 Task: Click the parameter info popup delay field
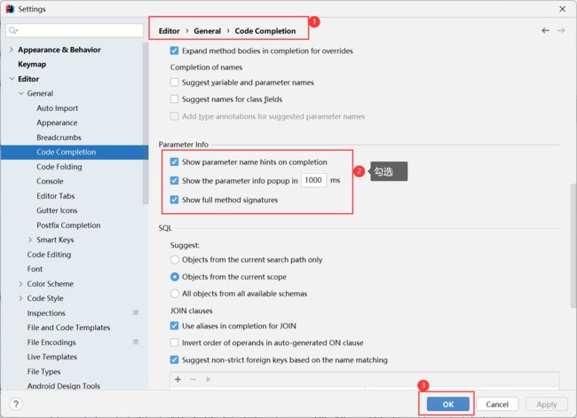coord(313,180)
